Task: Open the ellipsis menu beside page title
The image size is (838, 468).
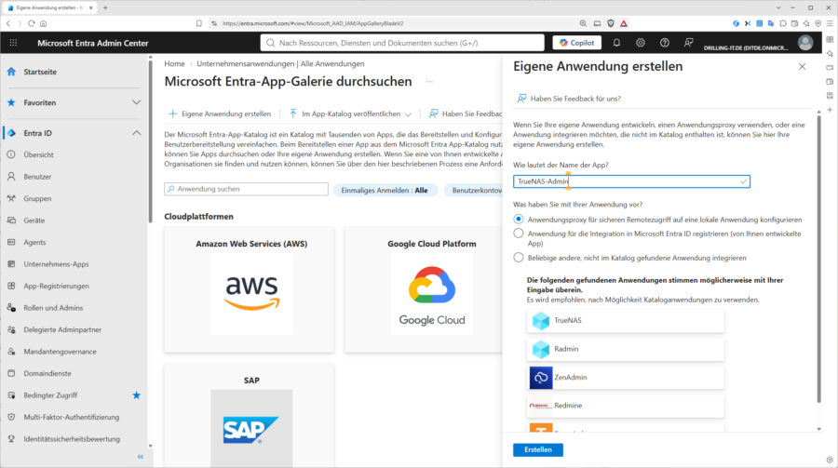Action: coord(429,82)
